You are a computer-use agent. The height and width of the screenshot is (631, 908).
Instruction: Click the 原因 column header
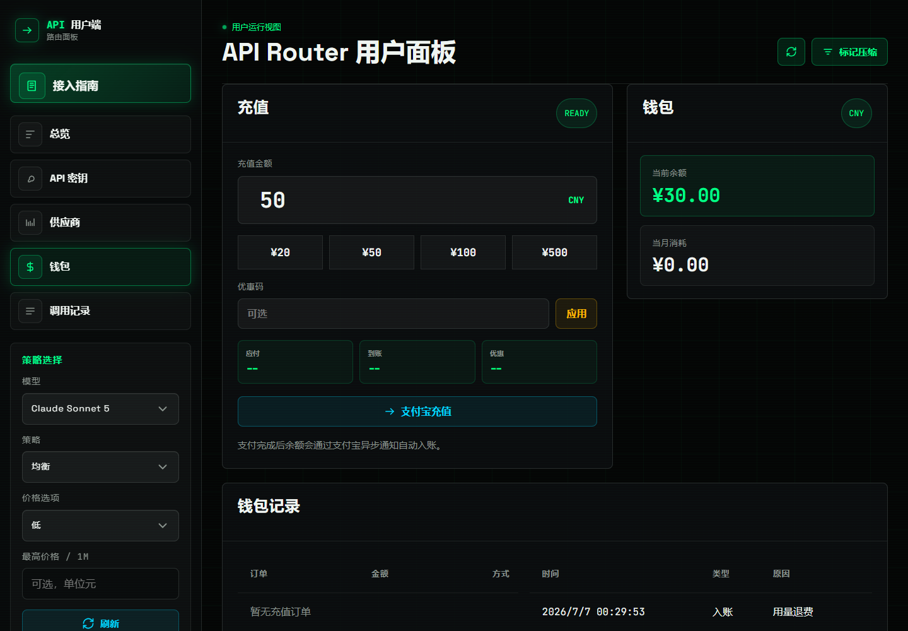[781, 574]
